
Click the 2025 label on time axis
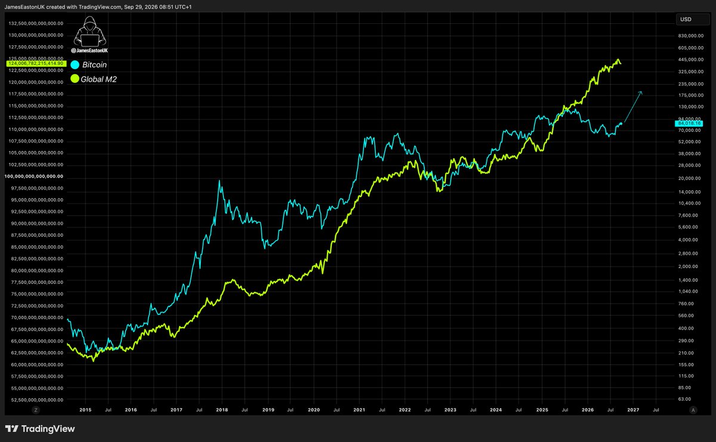[x=542, y=410]
